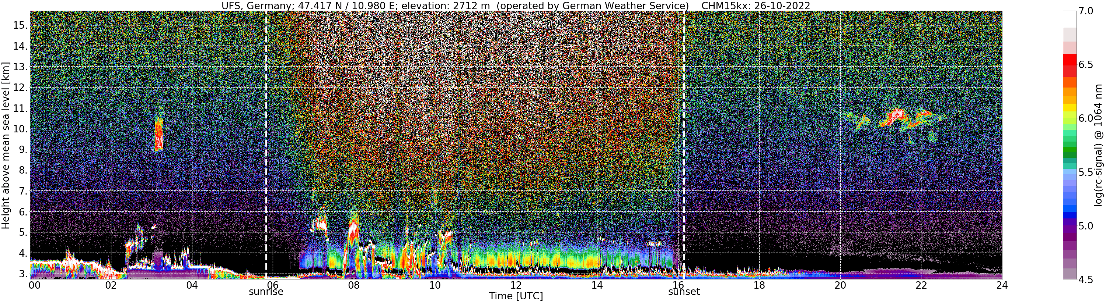Image resolution: width=1106 pixels, height=303 pixels.
Task: Select the "Time [UTC]" axis label
Action: [x=516, y=296]
